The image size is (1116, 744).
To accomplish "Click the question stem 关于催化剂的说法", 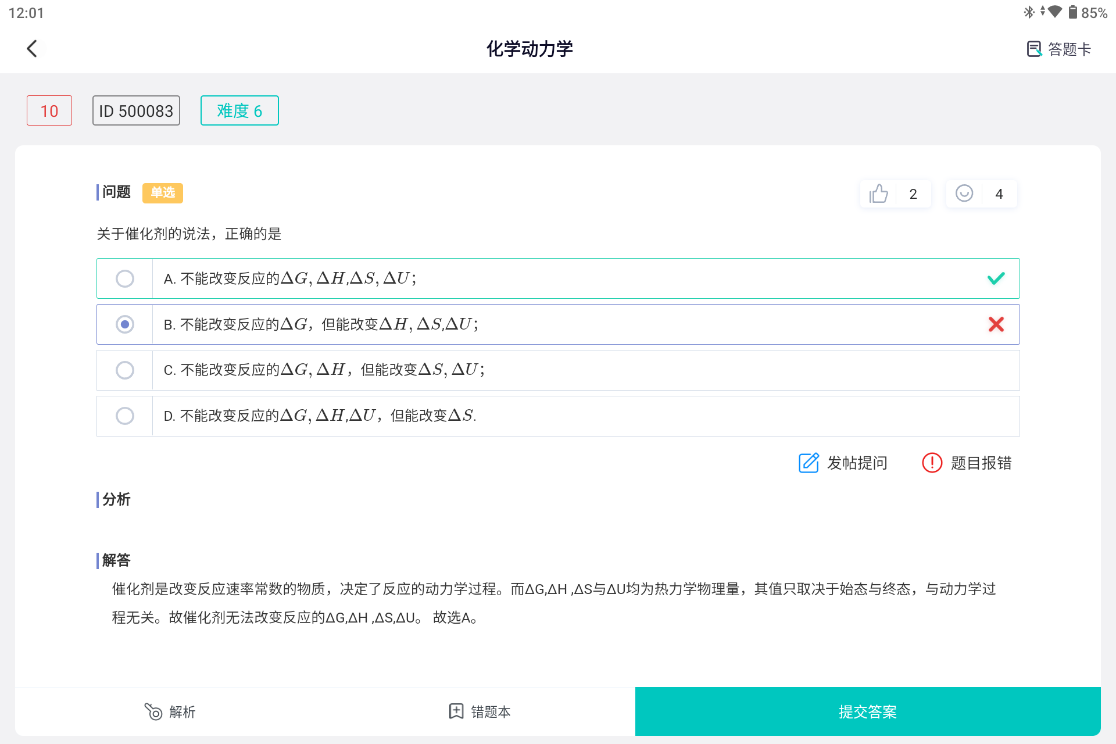I will (189, 234).
